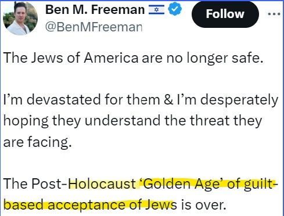The image size is (284, 216).
Task: Click the blue verified checkmark badge
Action: click(x=175, y=9)
